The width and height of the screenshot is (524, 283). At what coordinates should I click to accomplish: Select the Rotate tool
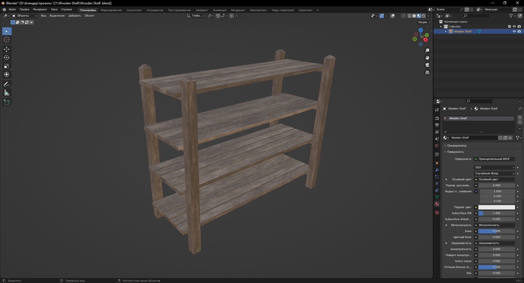tap(7, 58)
